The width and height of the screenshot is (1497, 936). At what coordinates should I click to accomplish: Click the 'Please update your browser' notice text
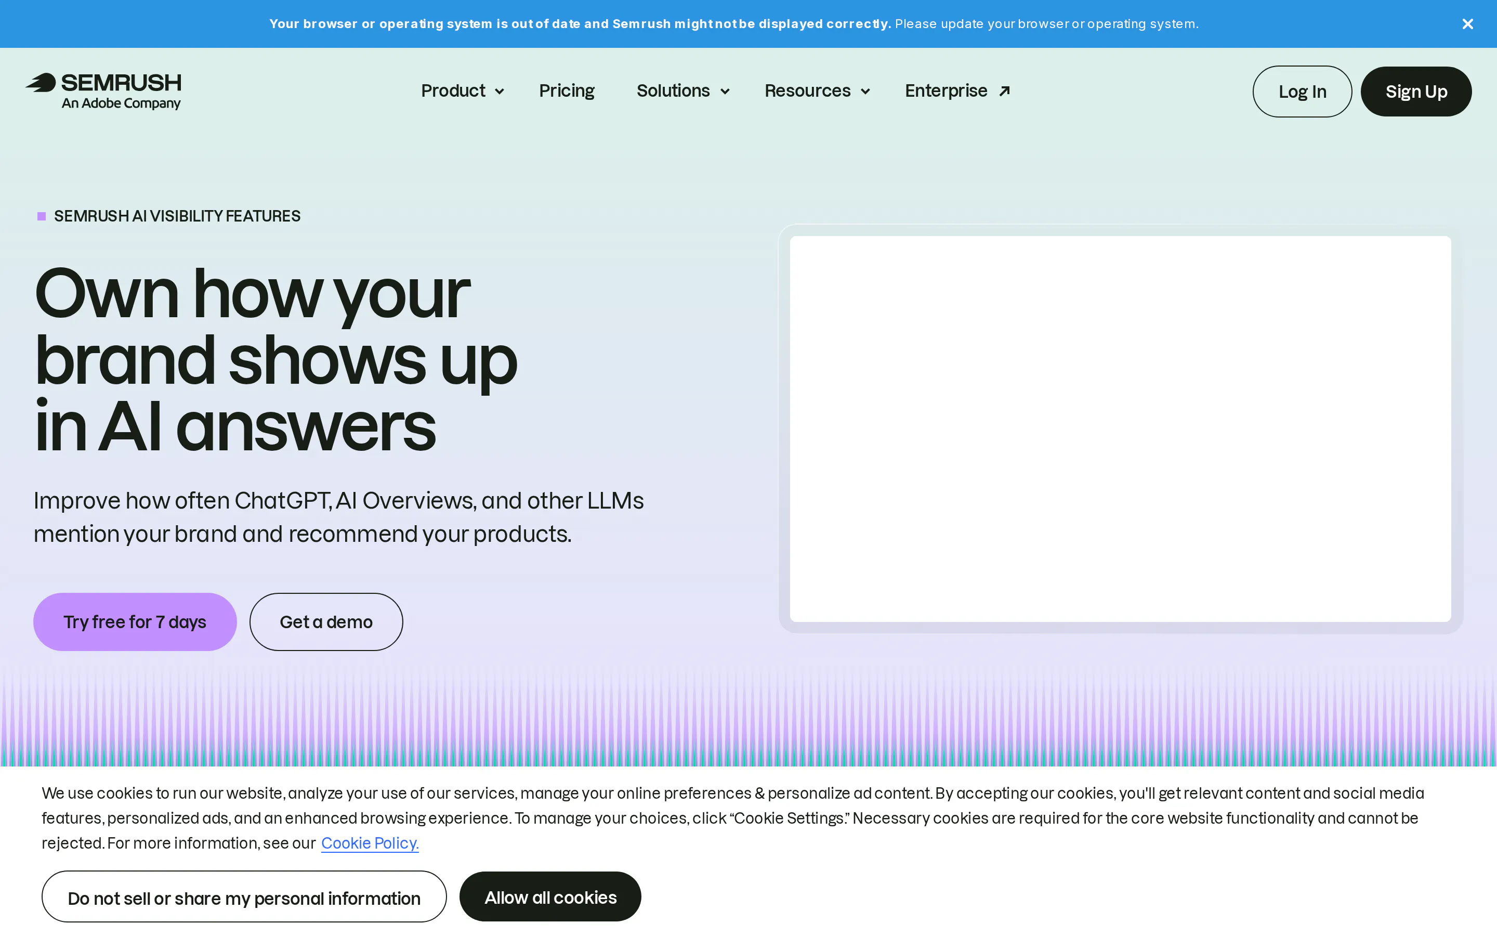click(x=1047, y=24)
